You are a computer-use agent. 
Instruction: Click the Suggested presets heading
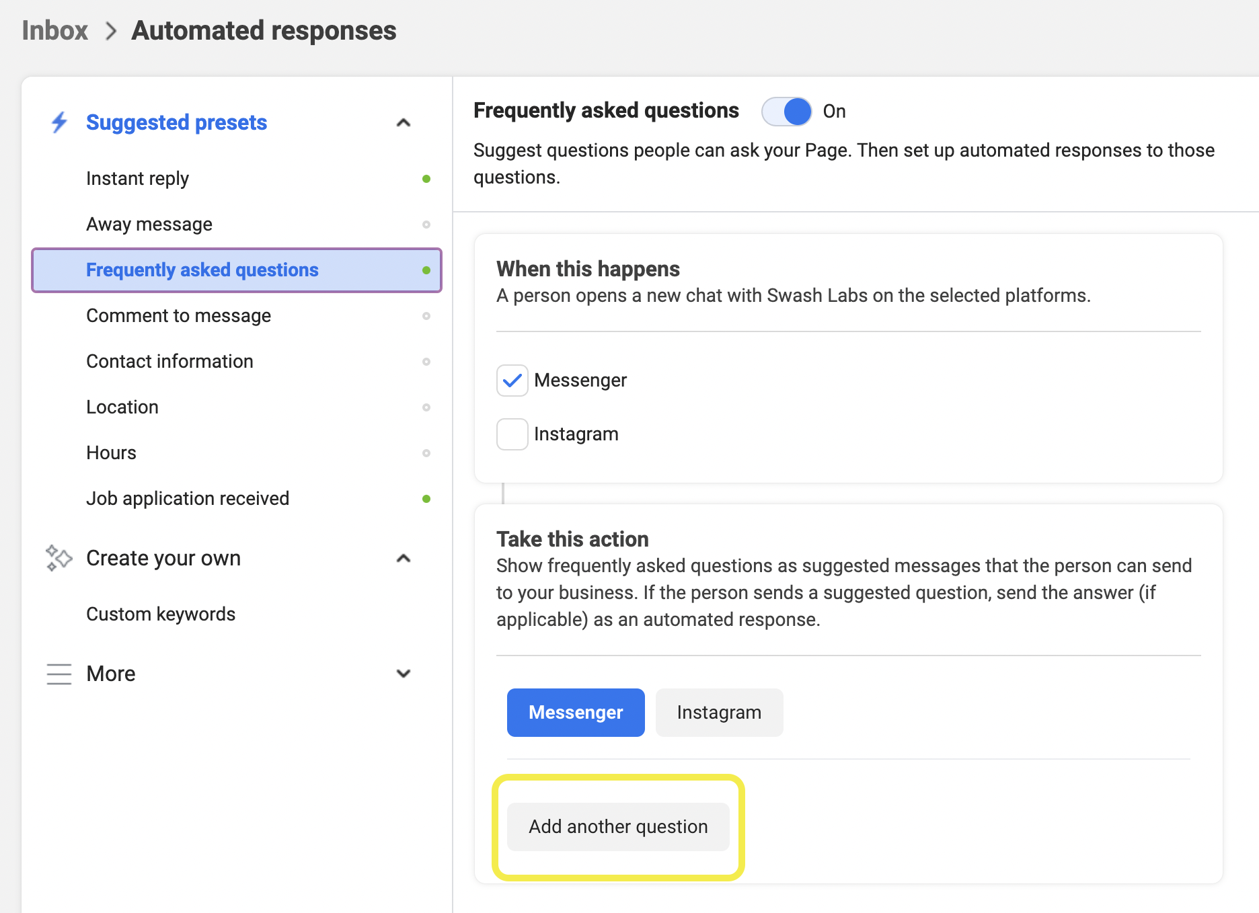click(x=176, y=122)
